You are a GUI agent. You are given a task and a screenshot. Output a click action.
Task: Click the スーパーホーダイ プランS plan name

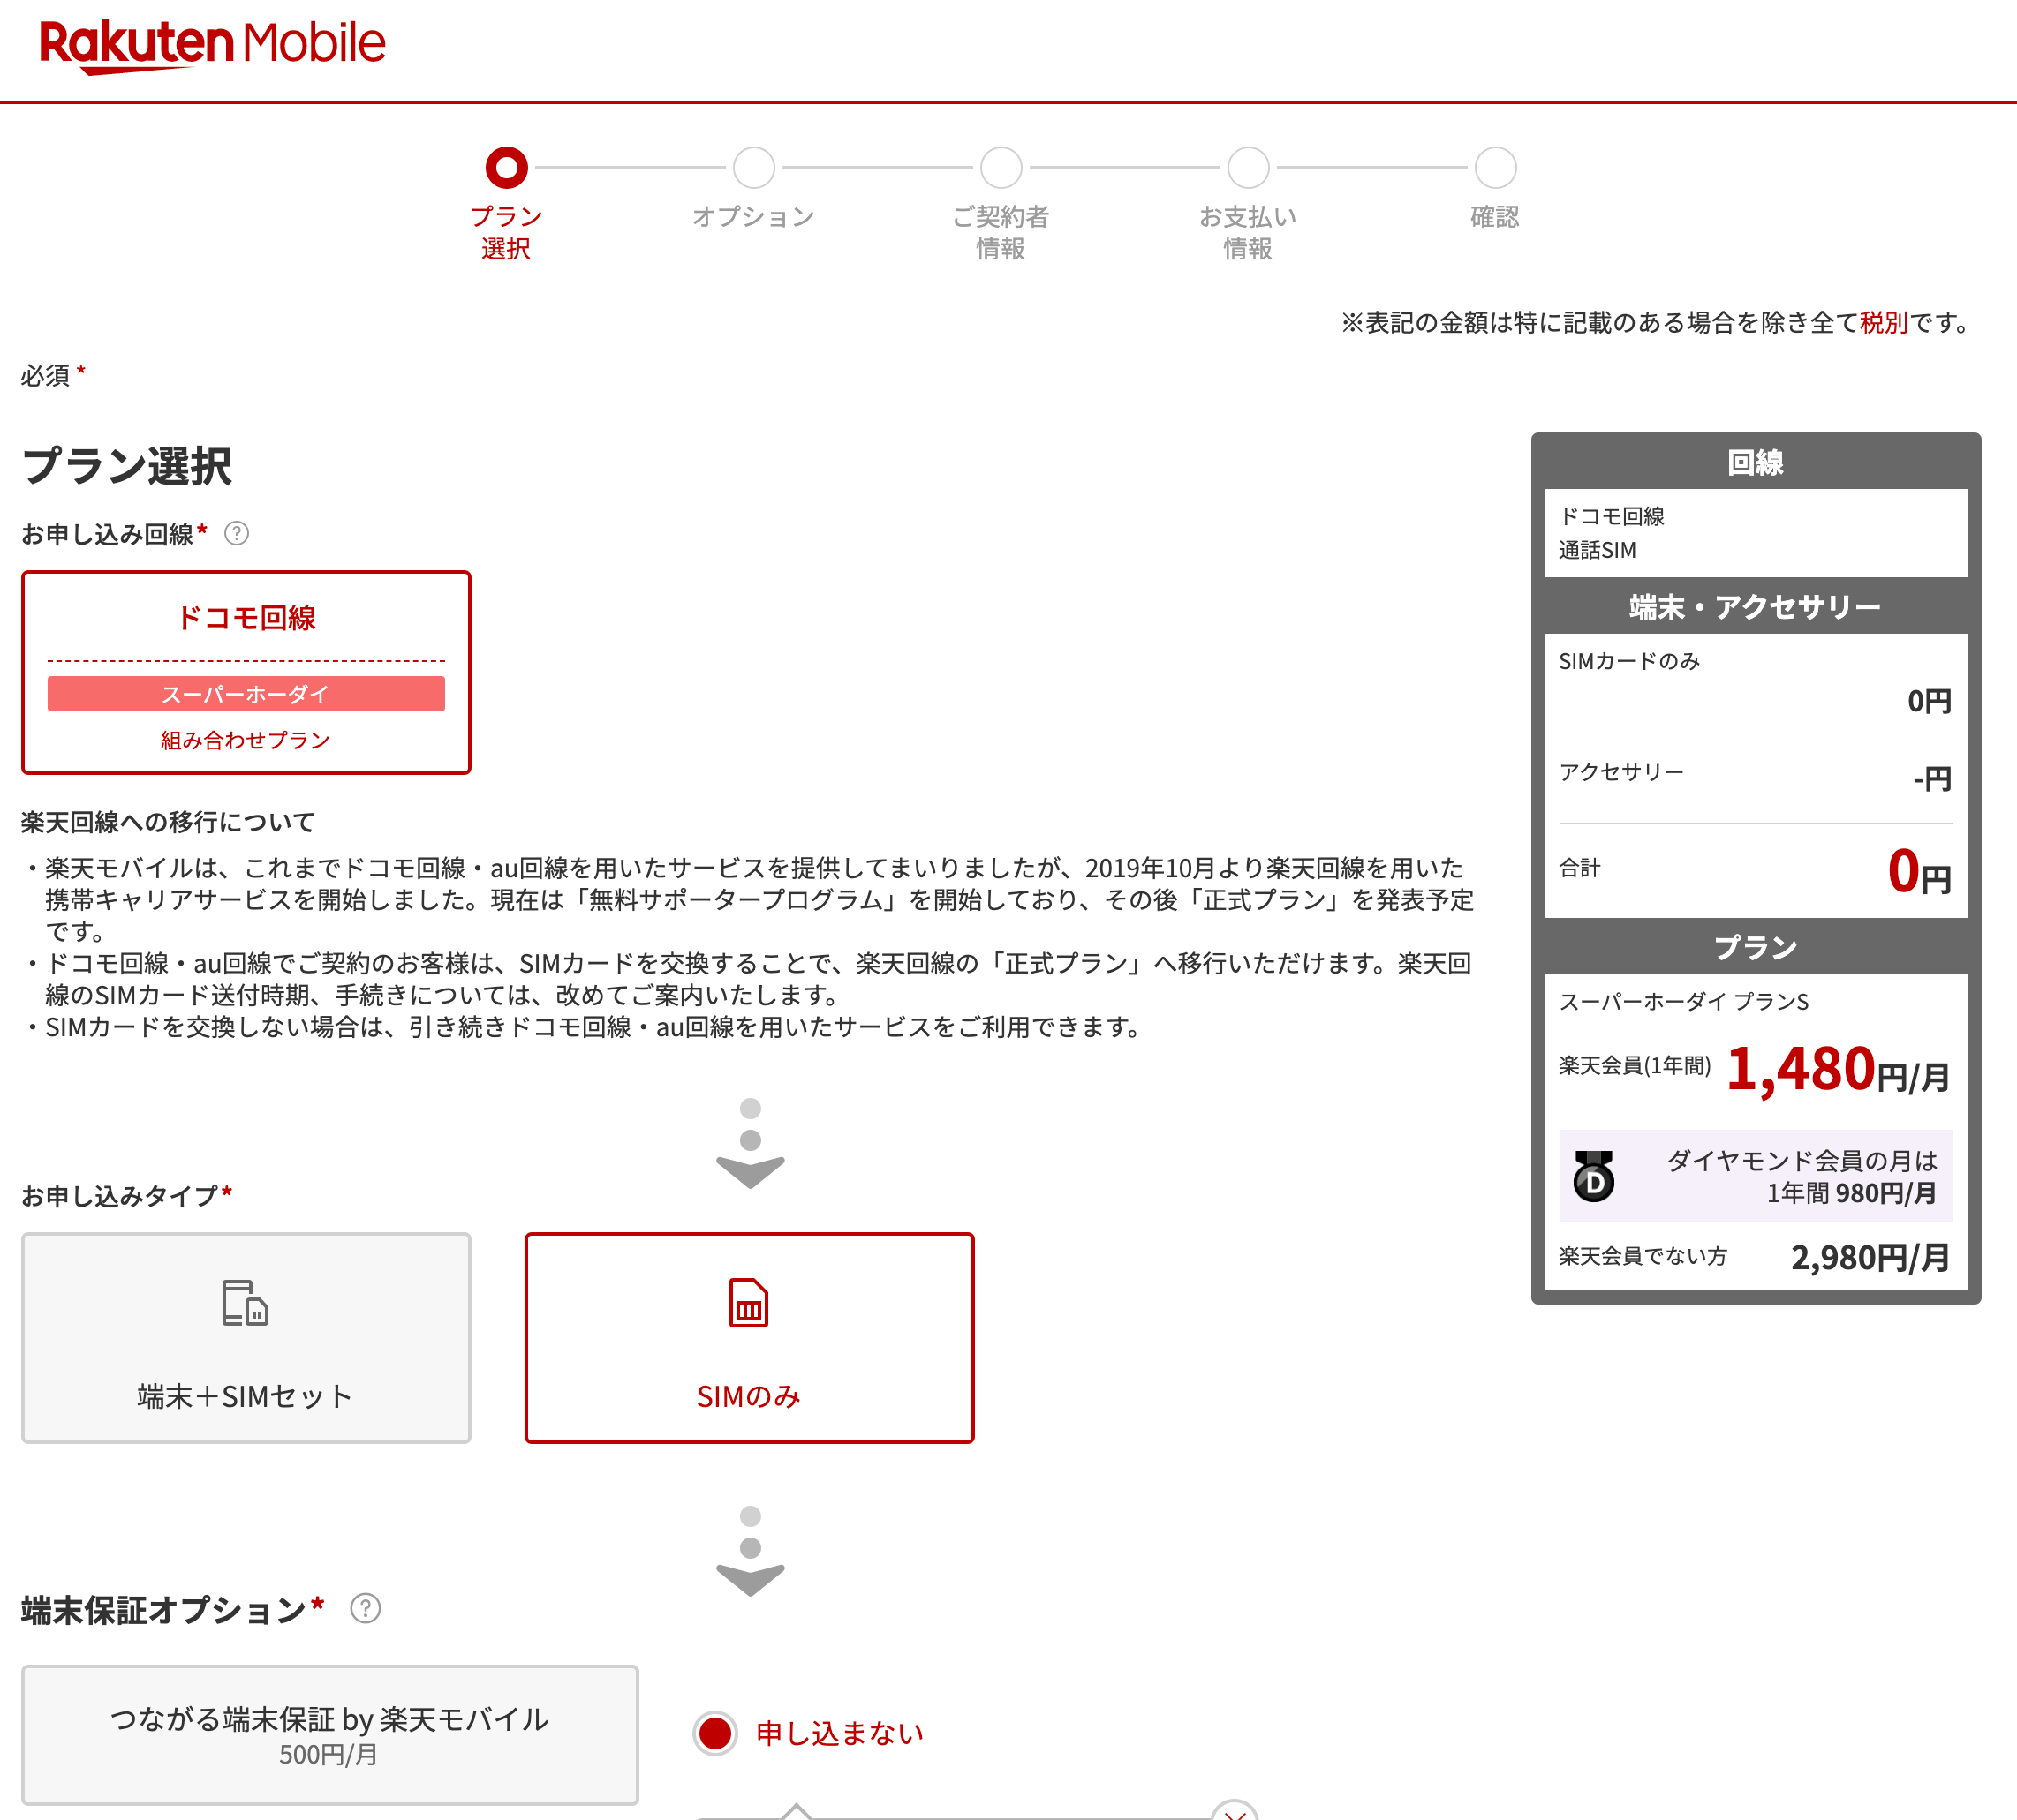pos(1684,1002)
